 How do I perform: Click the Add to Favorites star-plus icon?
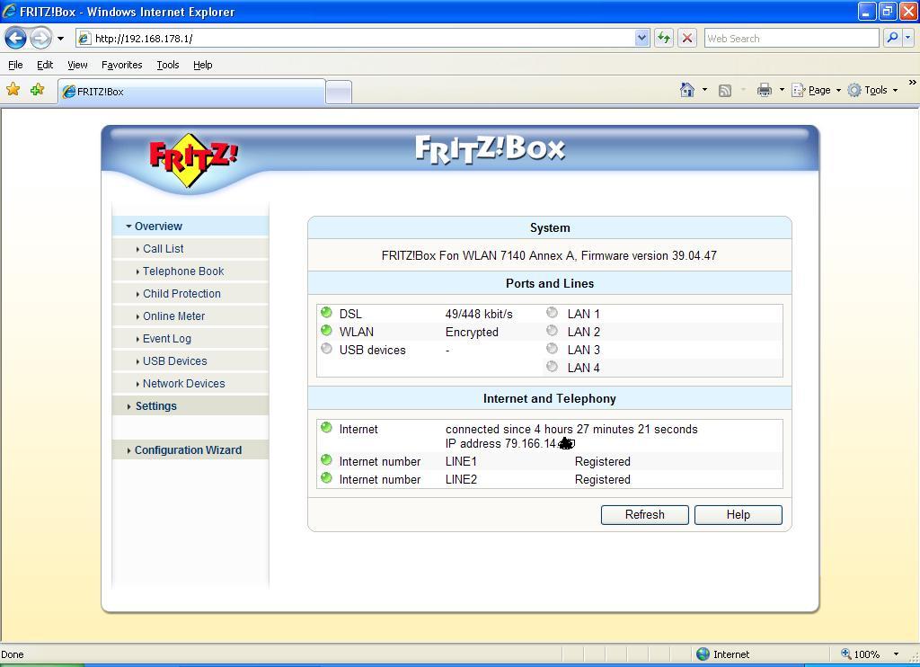[x=37, y=89]
